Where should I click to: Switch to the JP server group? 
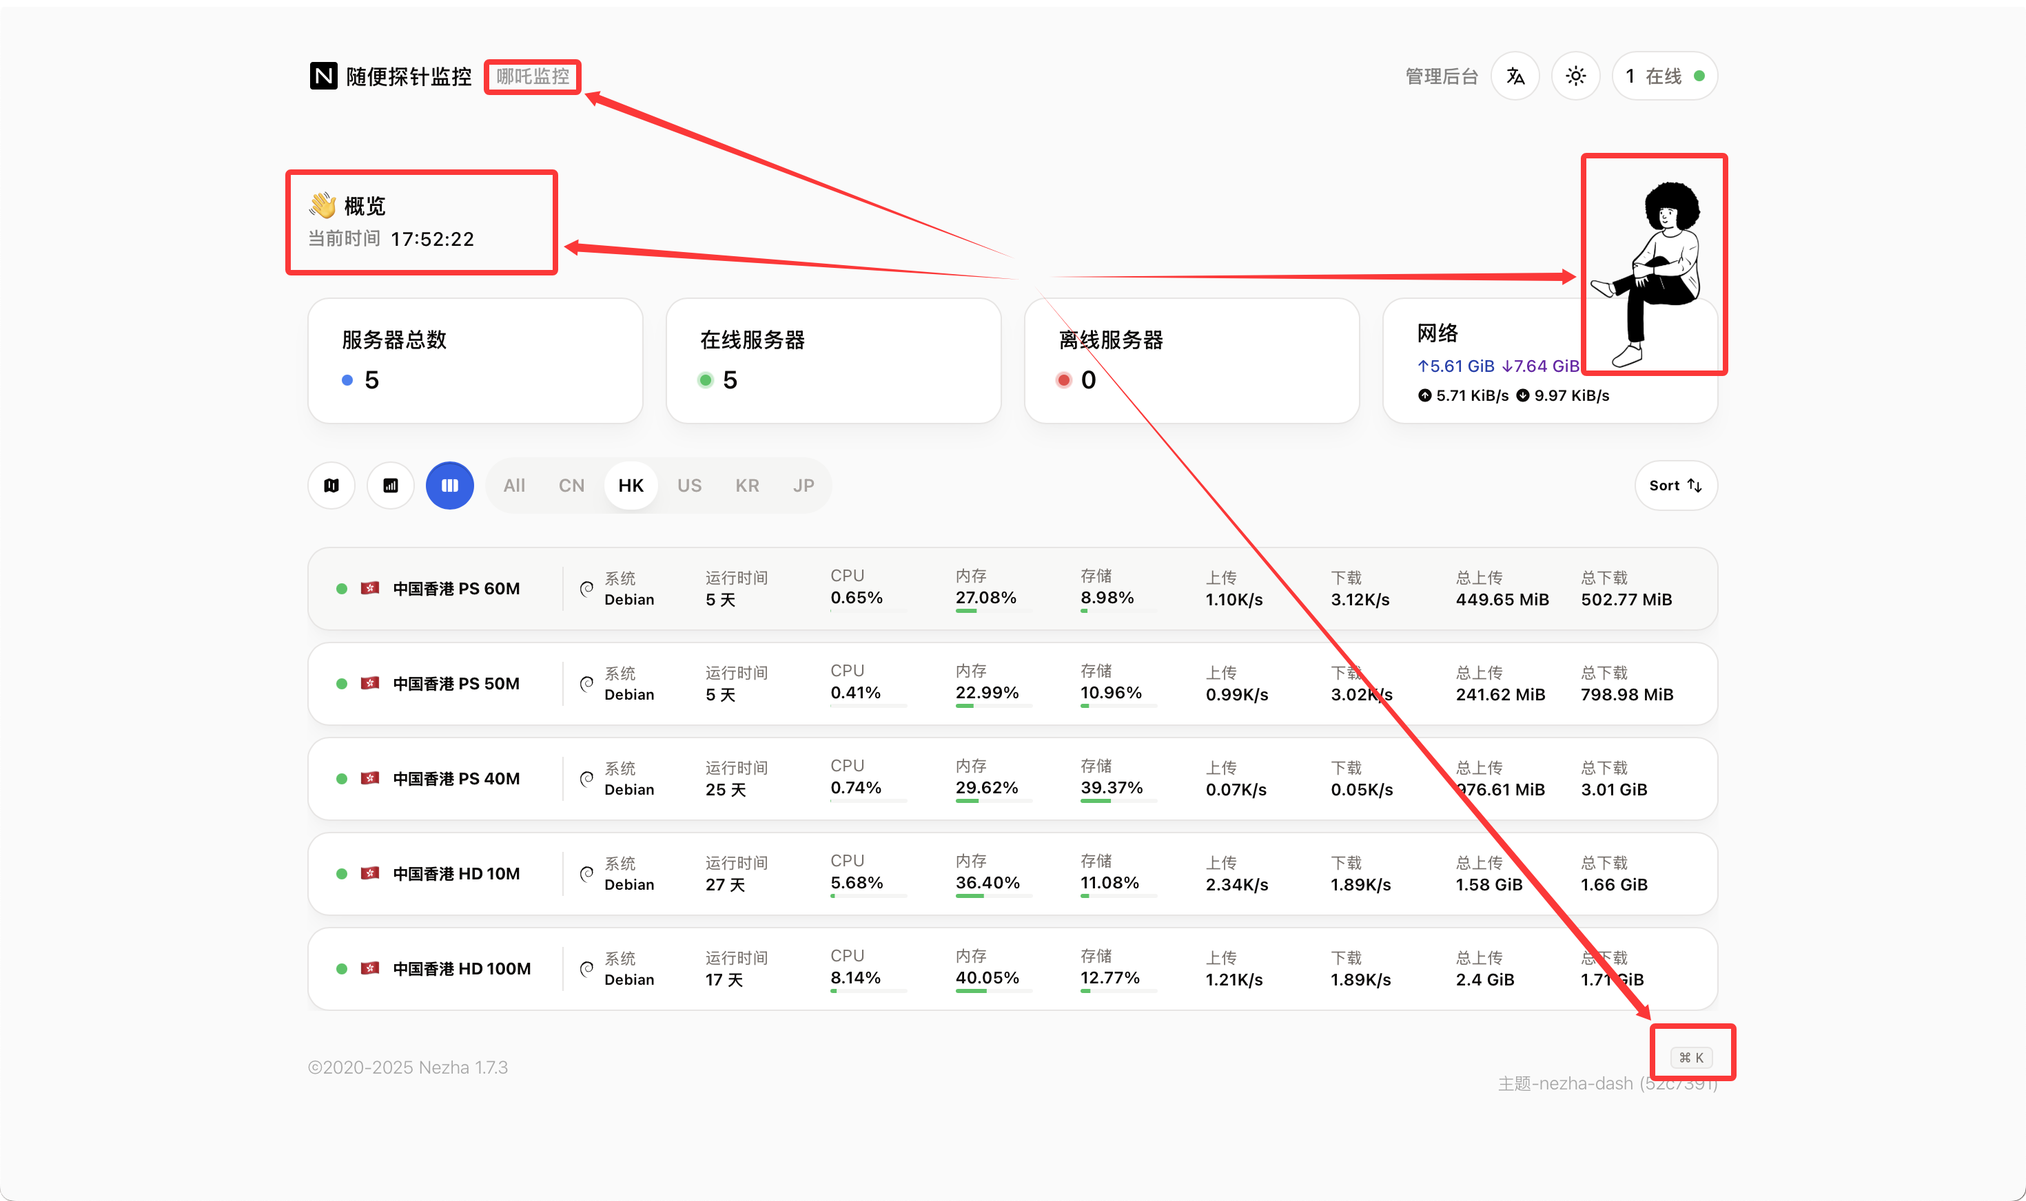(804, 485)
